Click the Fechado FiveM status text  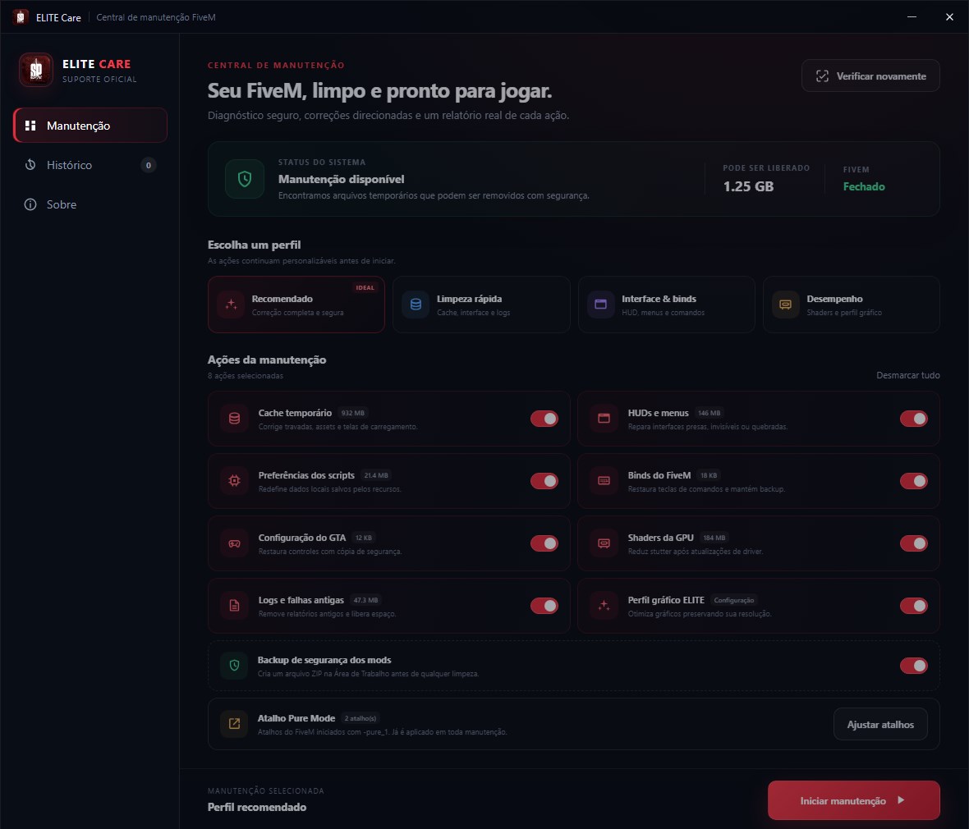tap(864, 186)
